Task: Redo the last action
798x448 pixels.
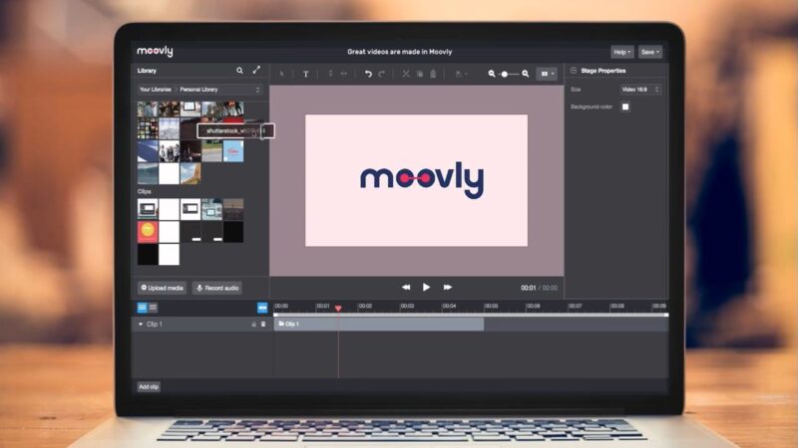Action: coord(382,74)
